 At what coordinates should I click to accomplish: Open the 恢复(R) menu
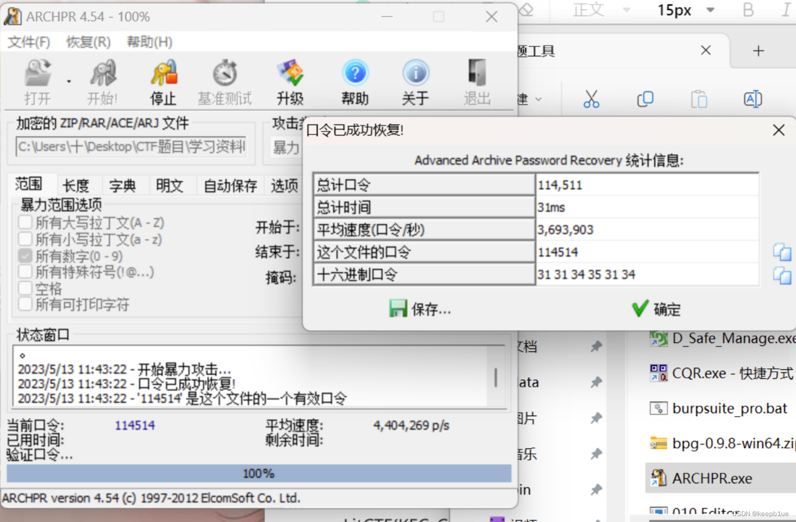coord(88,42)
